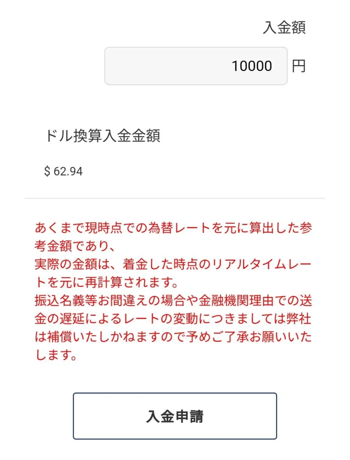
Task: Select the 62.94 converted amount number
Action: (68, 172)
